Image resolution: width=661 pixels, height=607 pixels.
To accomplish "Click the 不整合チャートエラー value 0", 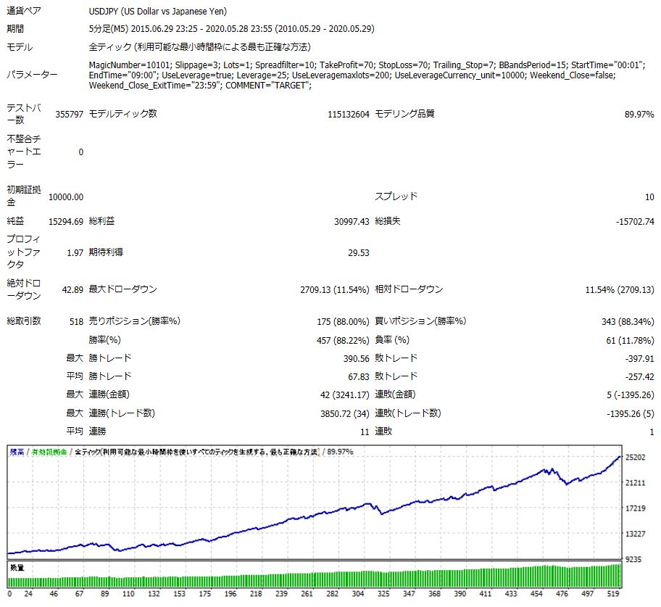I will [81, 152].
